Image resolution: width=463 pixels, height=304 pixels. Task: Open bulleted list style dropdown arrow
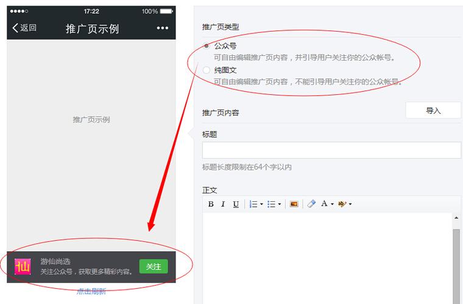280,204
